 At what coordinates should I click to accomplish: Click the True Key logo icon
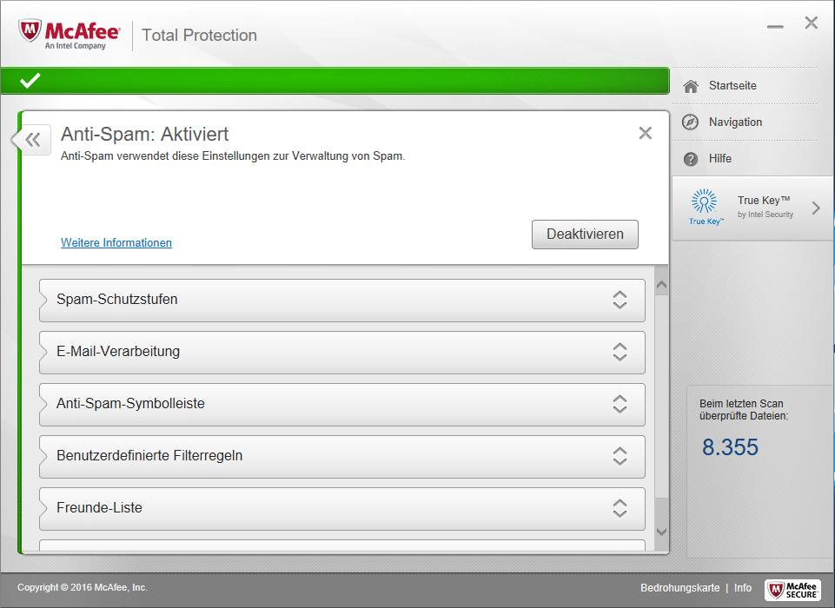pyautogui.click(x=704, y=203)
